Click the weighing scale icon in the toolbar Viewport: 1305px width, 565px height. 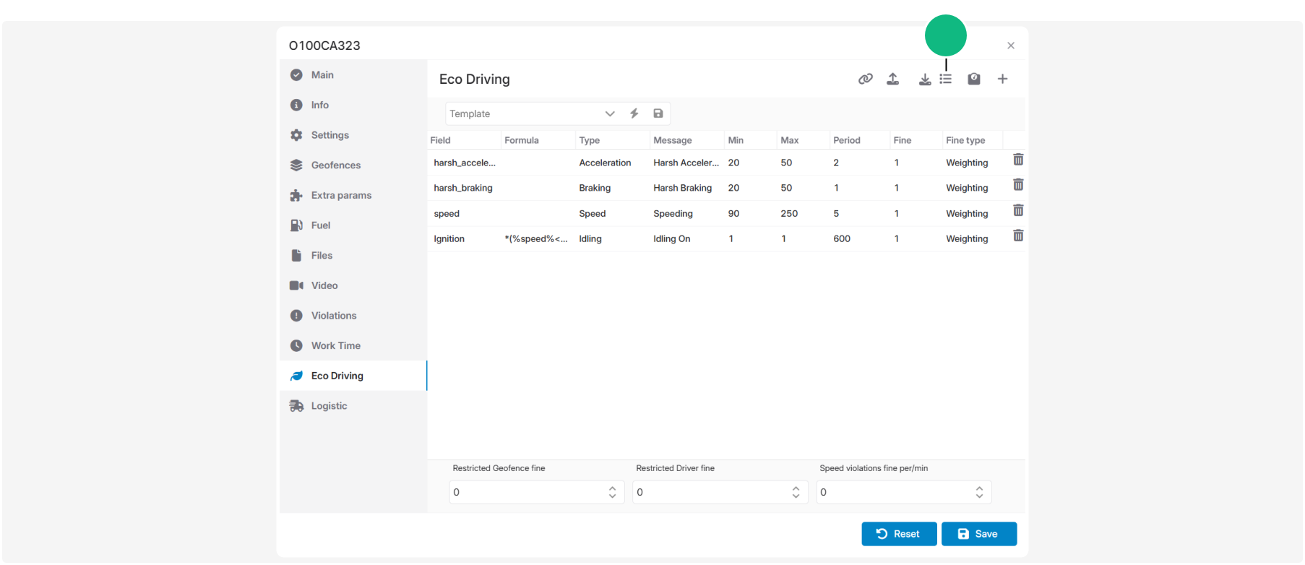click(974, 79)
